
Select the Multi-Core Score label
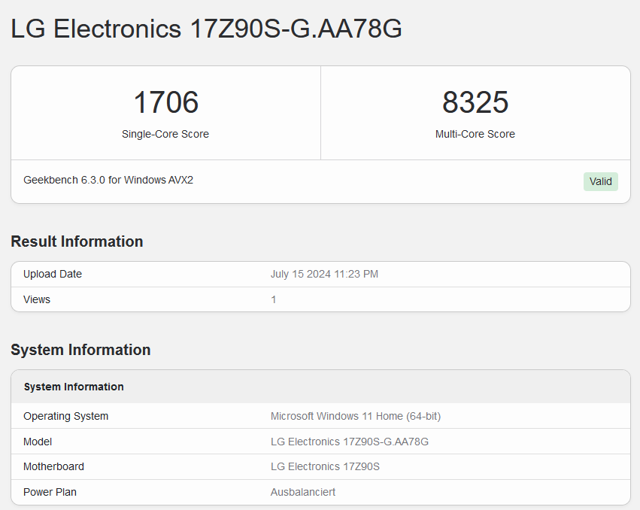pyautogui.click(x=475, y=134)
